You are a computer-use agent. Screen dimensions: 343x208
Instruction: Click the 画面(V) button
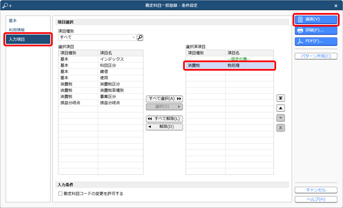pyautogui.click(x=316, y=19)
